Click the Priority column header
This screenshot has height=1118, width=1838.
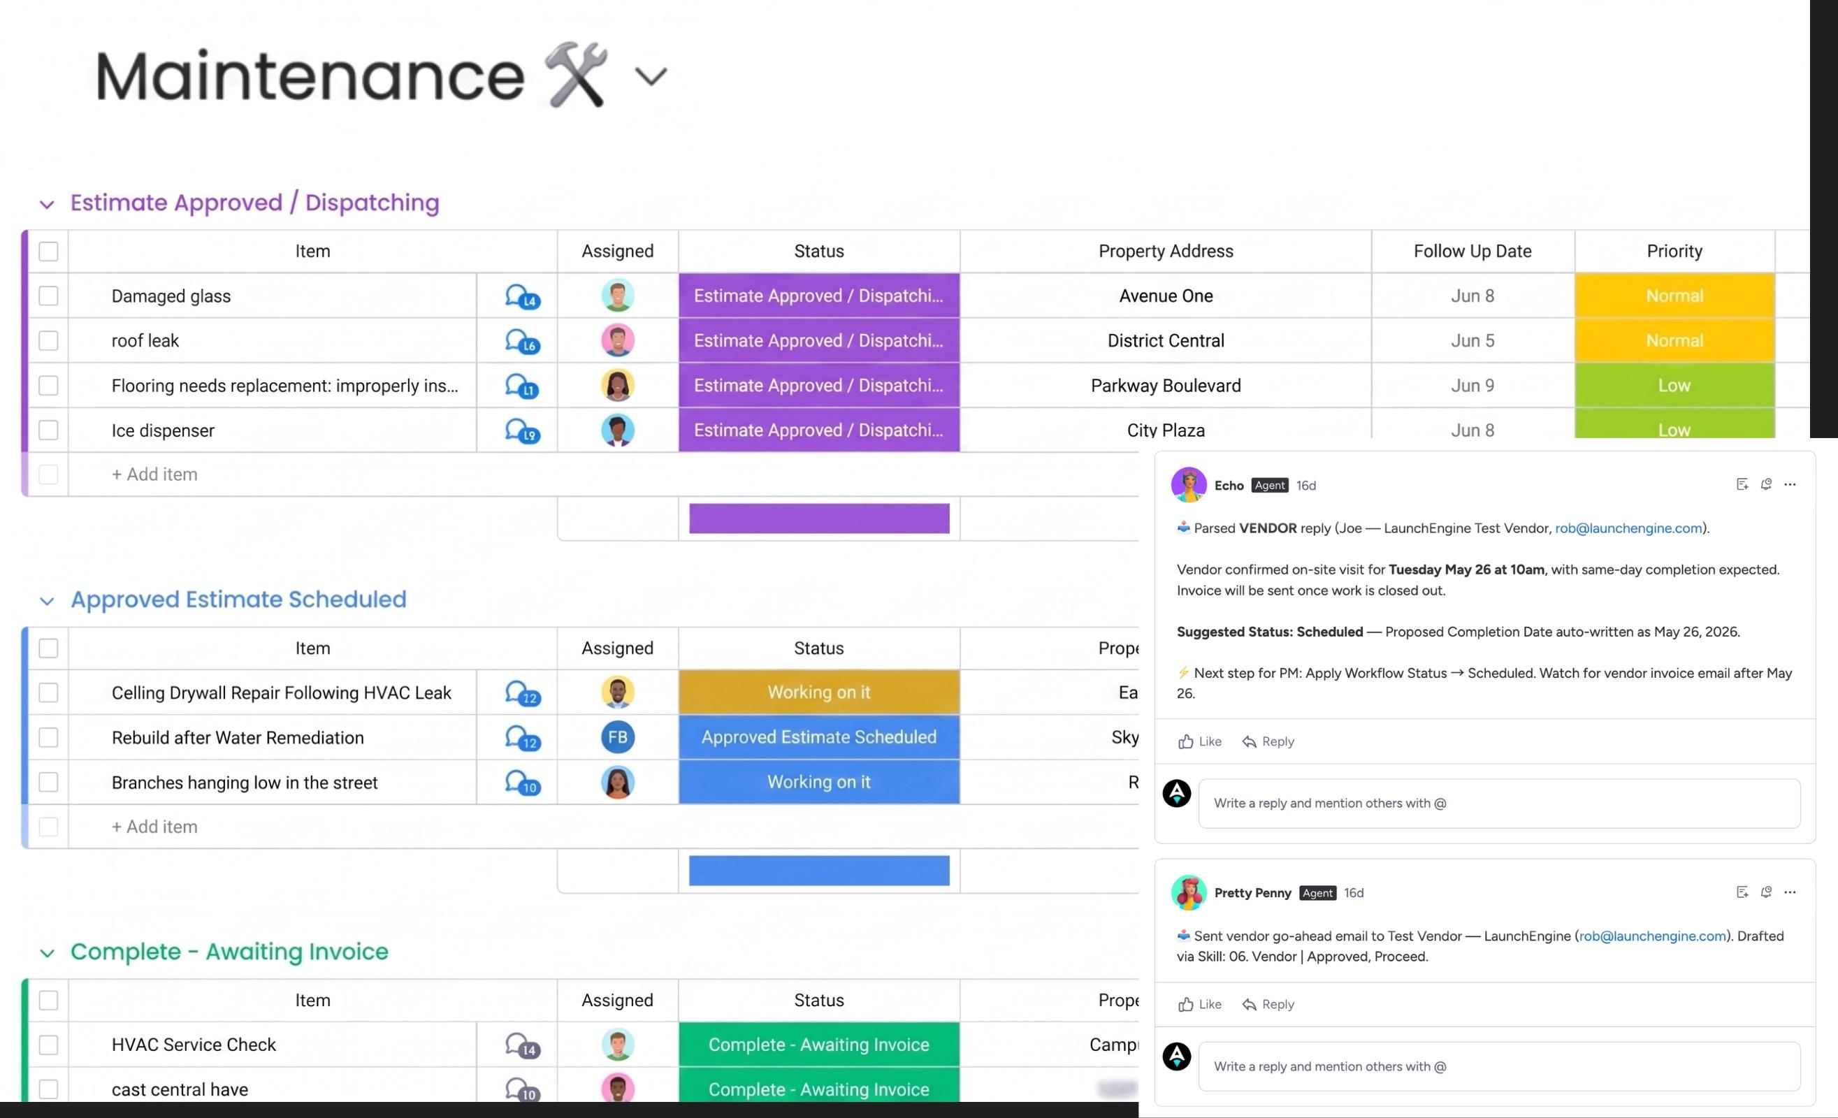point(1674,252)
